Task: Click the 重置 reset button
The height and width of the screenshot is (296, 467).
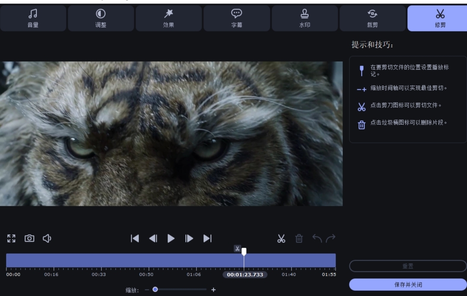Action: click(408, 266)
